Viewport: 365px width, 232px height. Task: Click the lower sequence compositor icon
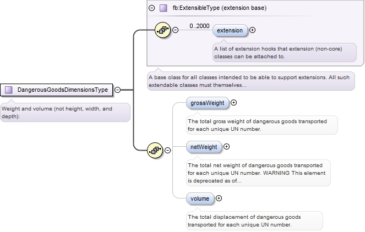[x=156, y=150]
